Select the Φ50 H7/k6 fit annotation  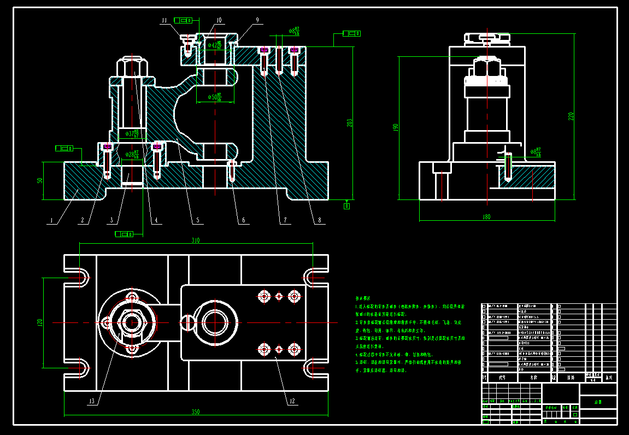click(x=214, y=97)
